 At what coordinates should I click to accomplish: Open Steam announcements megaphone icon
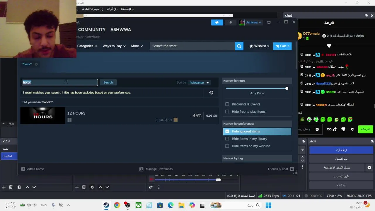[217, 23]
